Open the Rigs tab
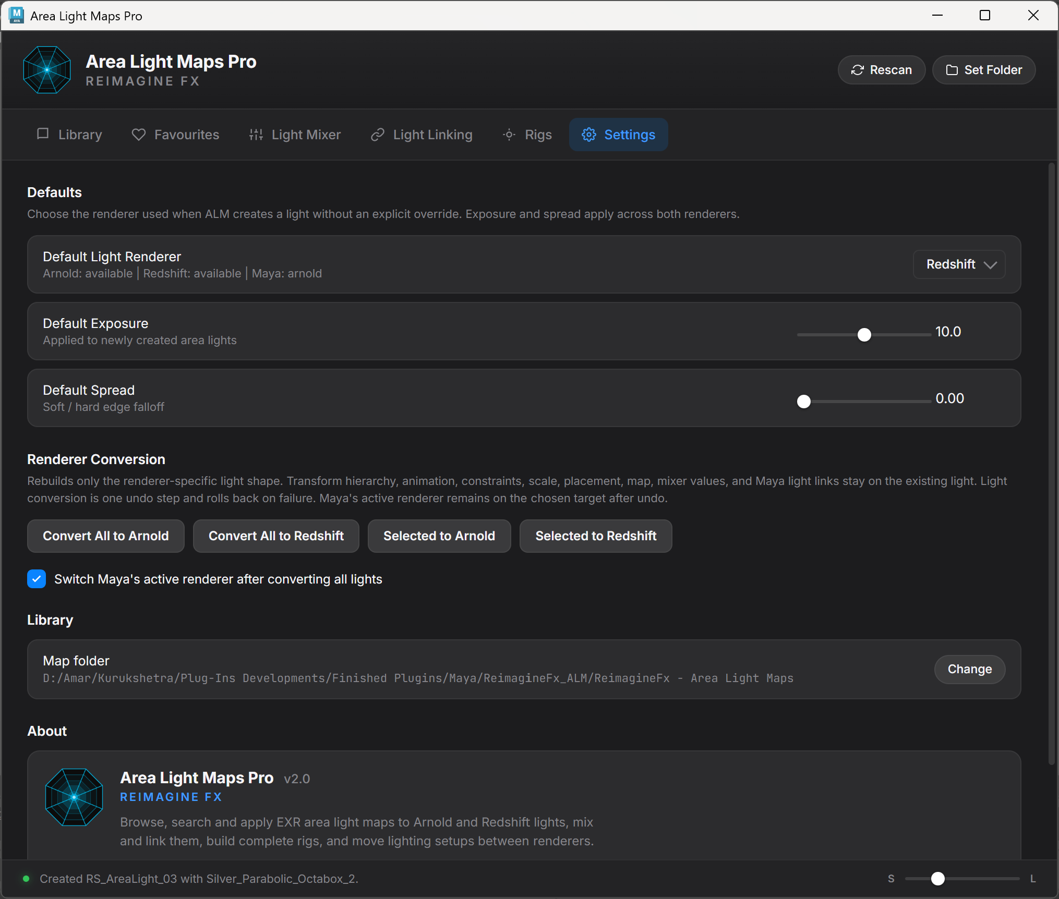The height and width of the screenshot is (899, 1059). click(527, 135)
